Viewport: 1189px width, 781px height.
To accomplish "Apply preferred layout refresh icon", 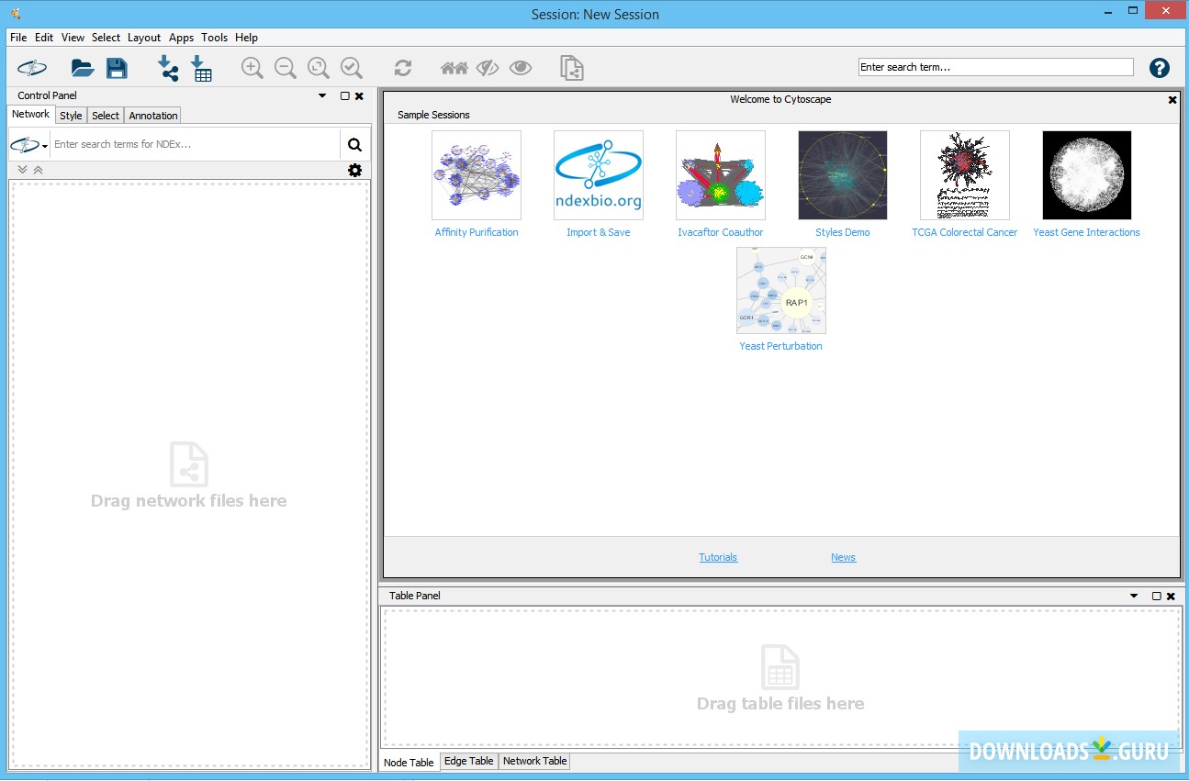I will click(403, 68).
